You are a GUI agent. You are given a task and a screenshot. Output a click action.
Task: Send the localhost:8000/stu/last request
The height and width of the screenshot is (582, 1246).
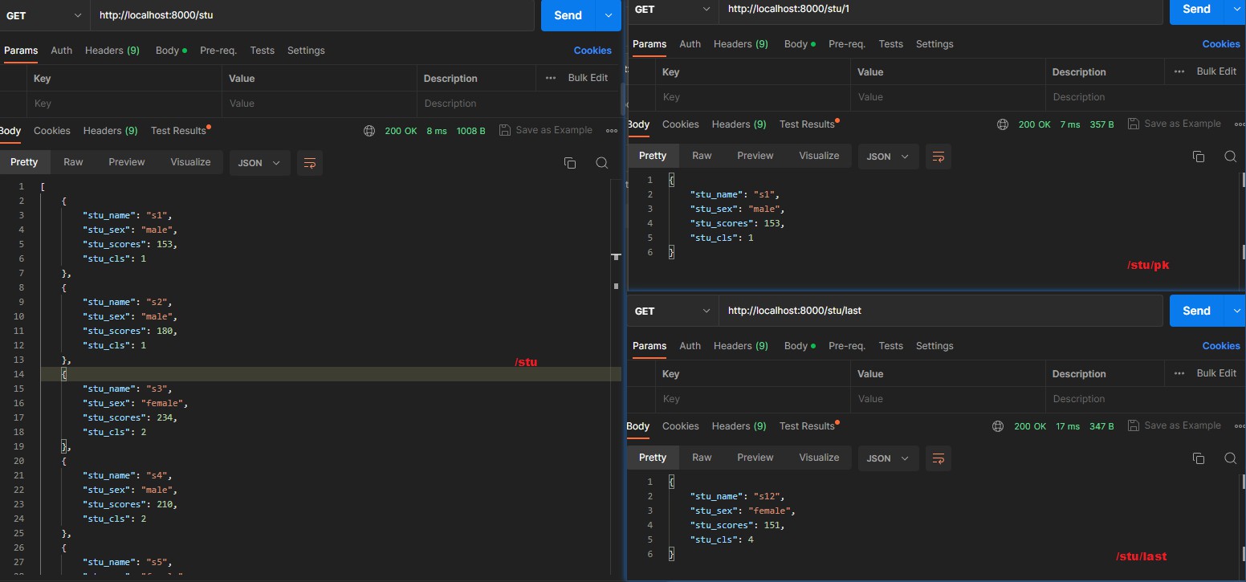(1195, 311)
